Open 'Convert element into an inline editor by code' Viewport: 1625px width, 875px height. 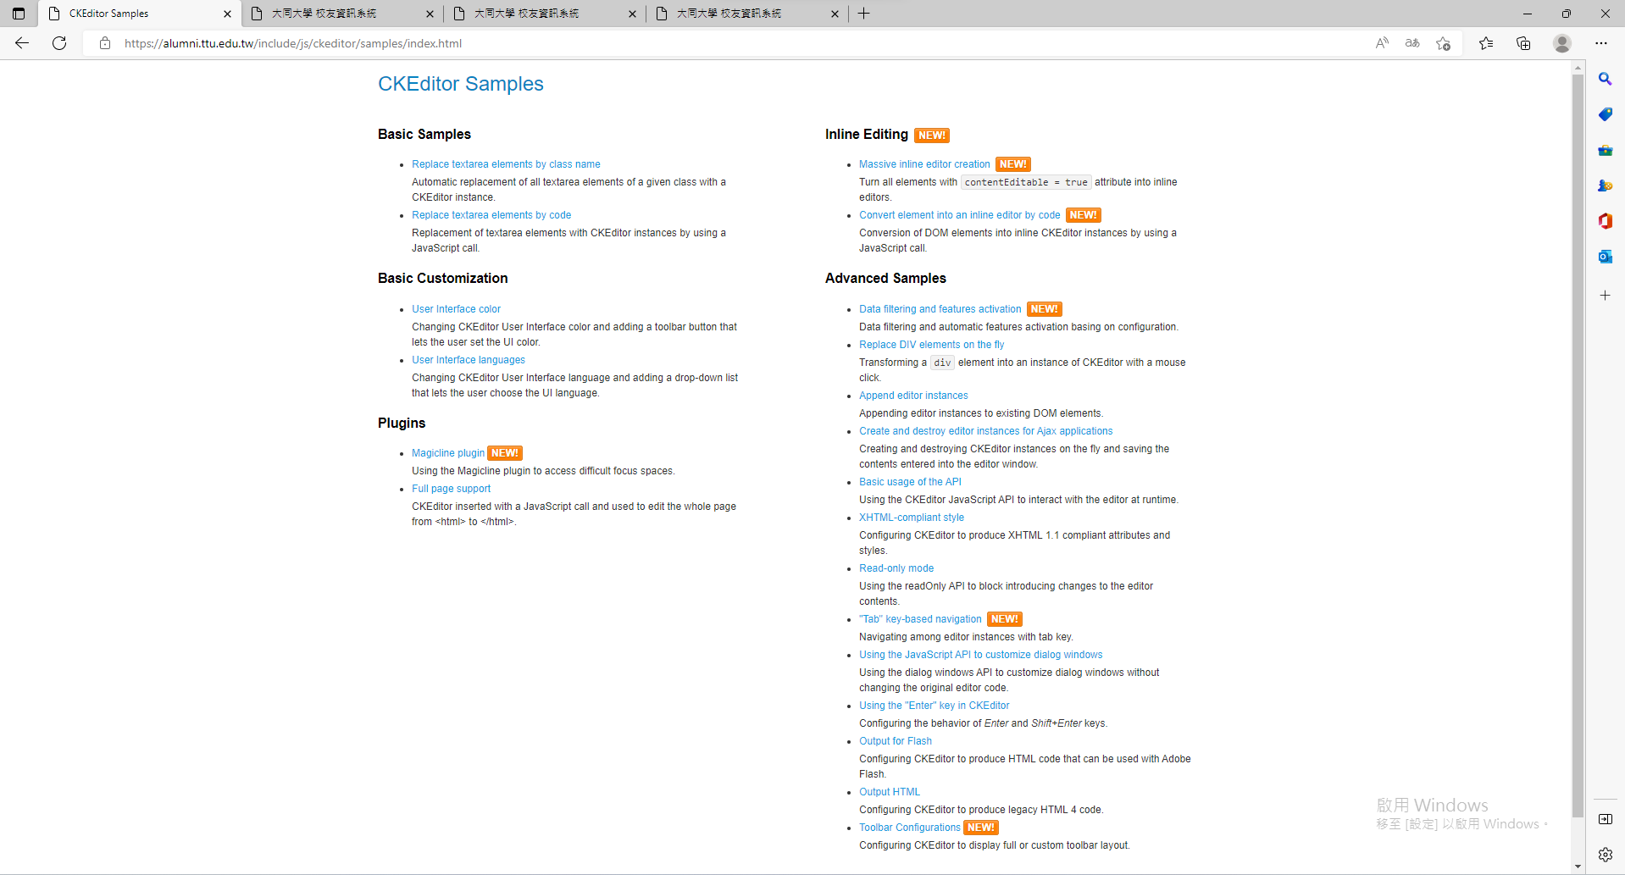[x=960, y=215]
